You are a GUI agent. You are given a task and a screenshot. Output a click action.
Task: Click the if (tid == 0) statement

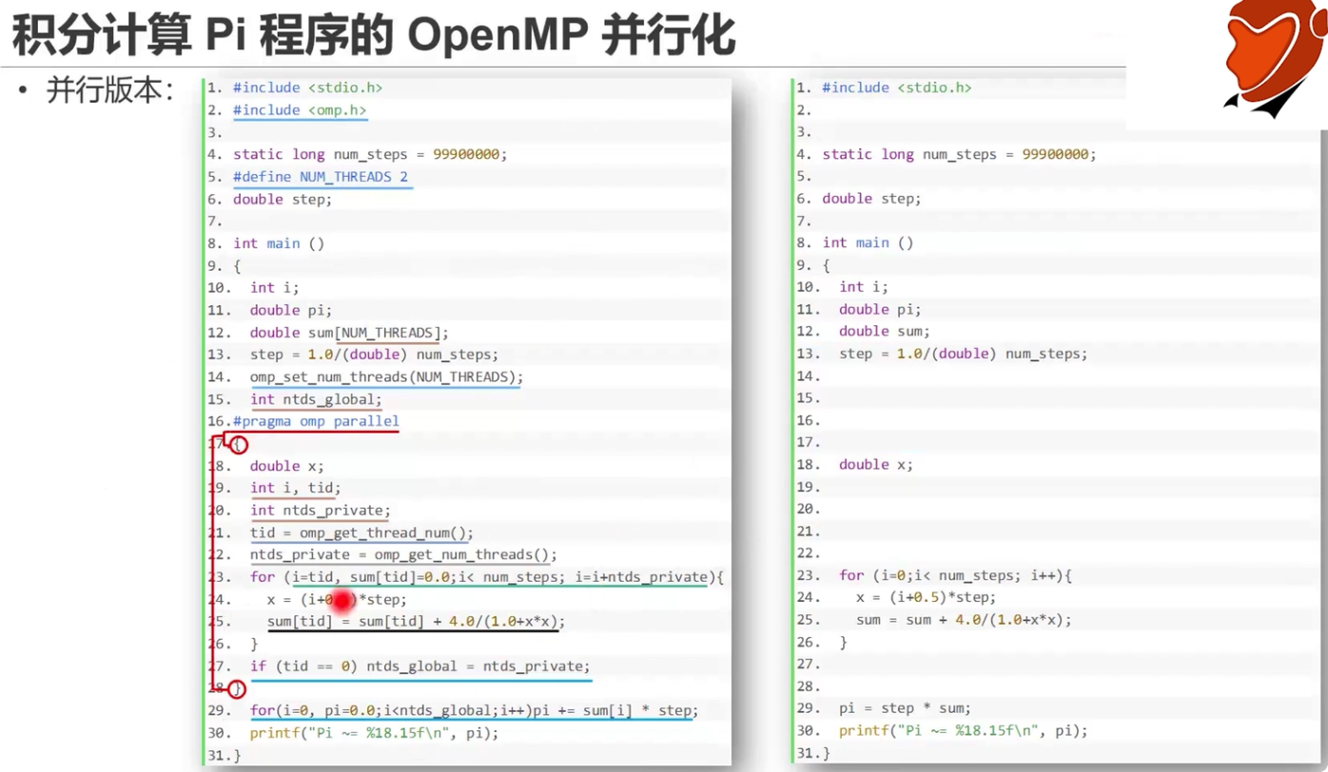tap(420, 666)
